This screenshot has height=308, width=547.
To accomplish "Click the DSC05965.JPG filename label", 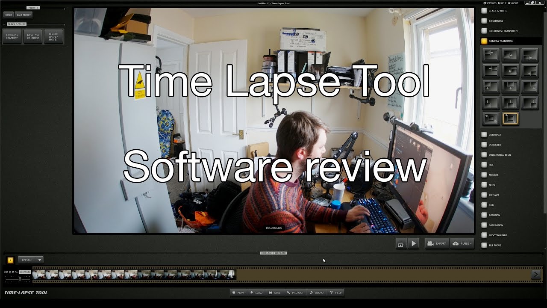I will coord(274,228).
